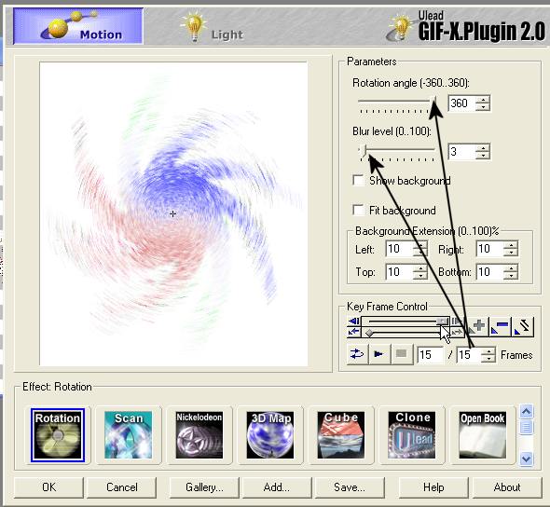Check the Fit background option
Viewport: 550px width, 507px height.
point(358,210)
